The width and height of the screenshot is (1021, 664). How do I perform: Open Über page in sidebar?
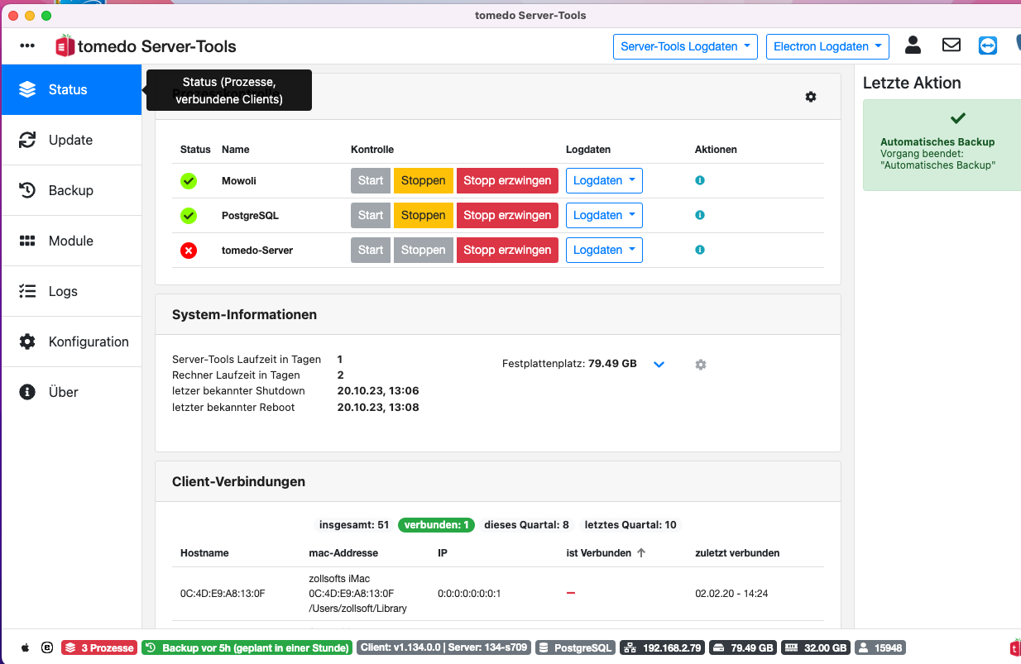coord(71,392)
